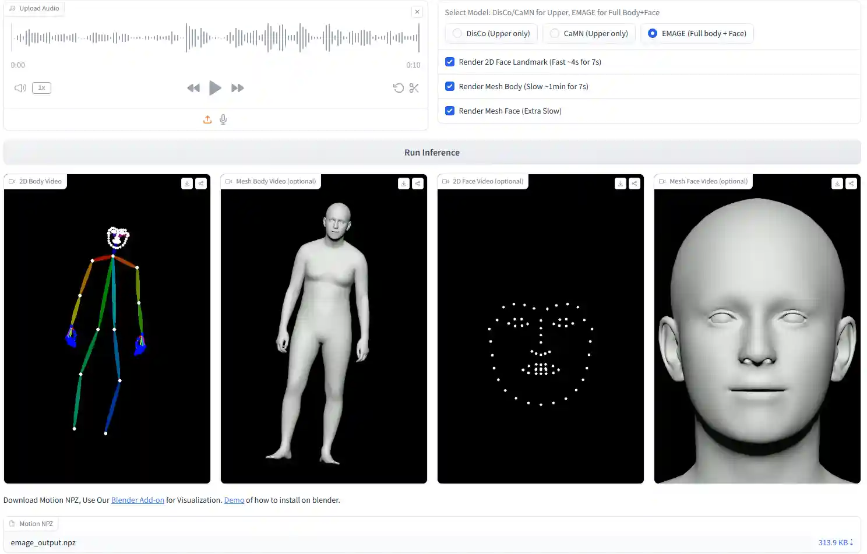Download the 2D Body Video
Screen dimensions: 867x554
187,184
